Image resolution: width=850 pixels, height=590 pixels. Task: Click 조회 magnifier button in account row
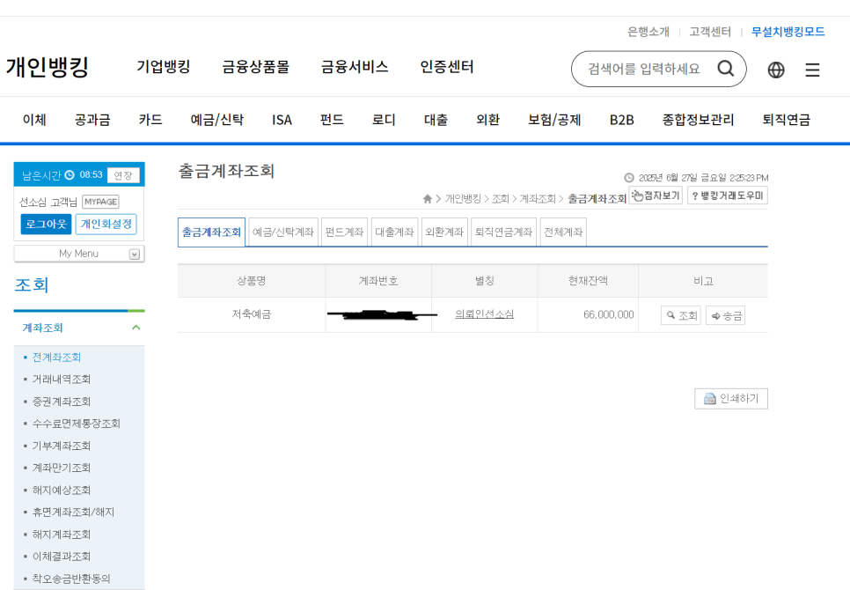tap(680, 315)
